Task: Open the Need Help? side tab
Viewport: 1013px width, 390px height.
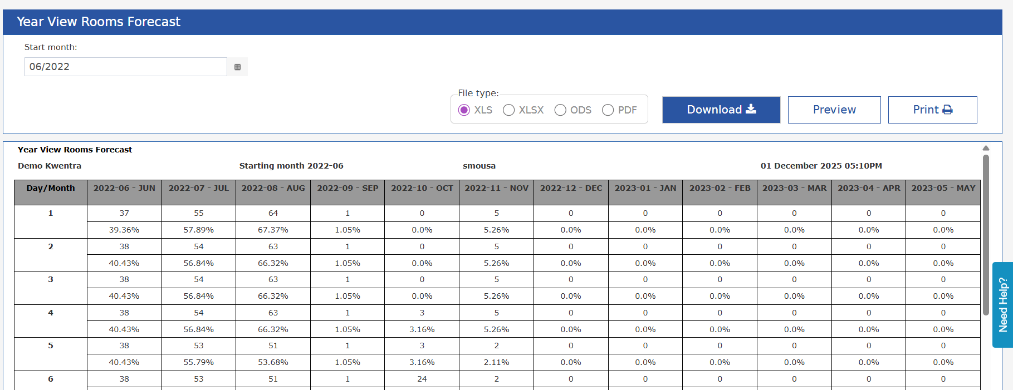Action: coord(1002,305)
